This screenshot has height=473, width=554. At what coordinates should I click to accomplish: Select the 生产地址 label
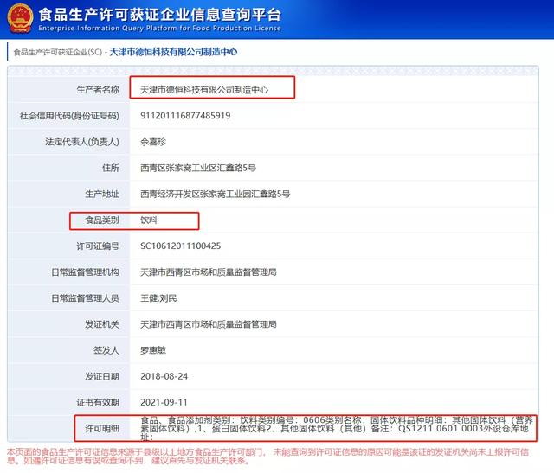pyautogui.click(x=102, y=195)
